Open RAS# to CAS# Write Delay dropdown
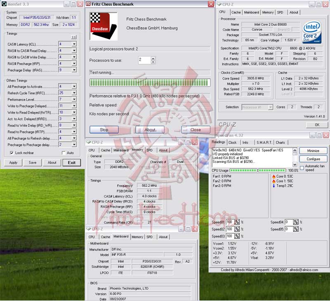 point(74,57)
